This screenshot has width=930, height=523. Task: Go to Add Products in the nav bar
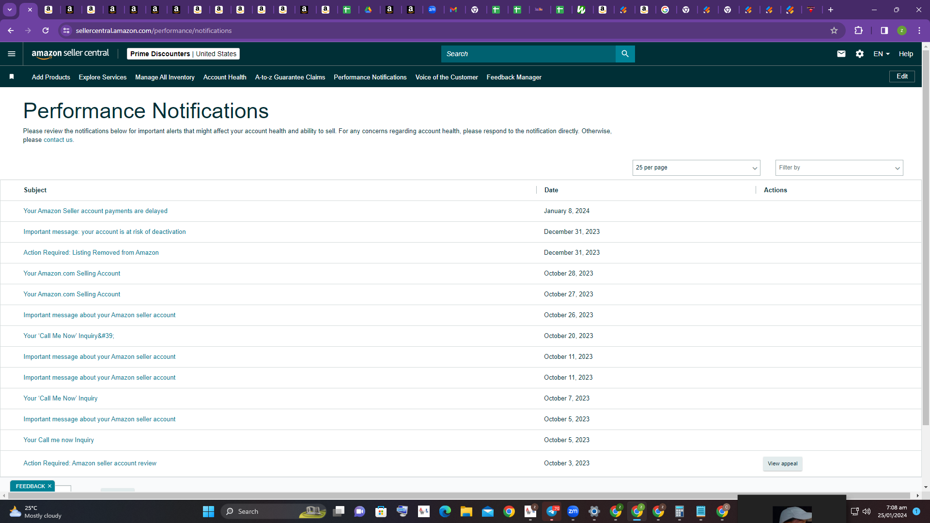click(51, 77)
